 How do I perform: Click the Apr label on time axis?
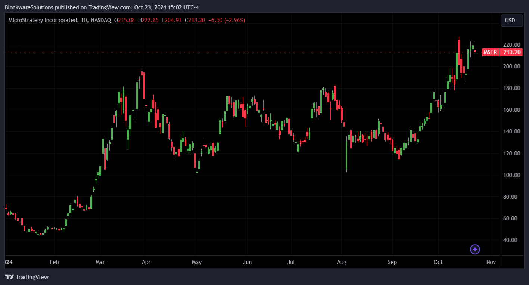pyautogui.click(x=146, y=262)
